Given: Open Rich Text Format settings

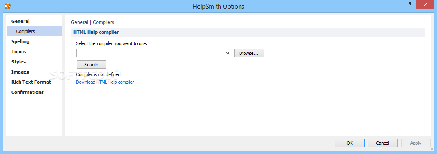Looking at the screenshot, I should [x=31, y=82].
